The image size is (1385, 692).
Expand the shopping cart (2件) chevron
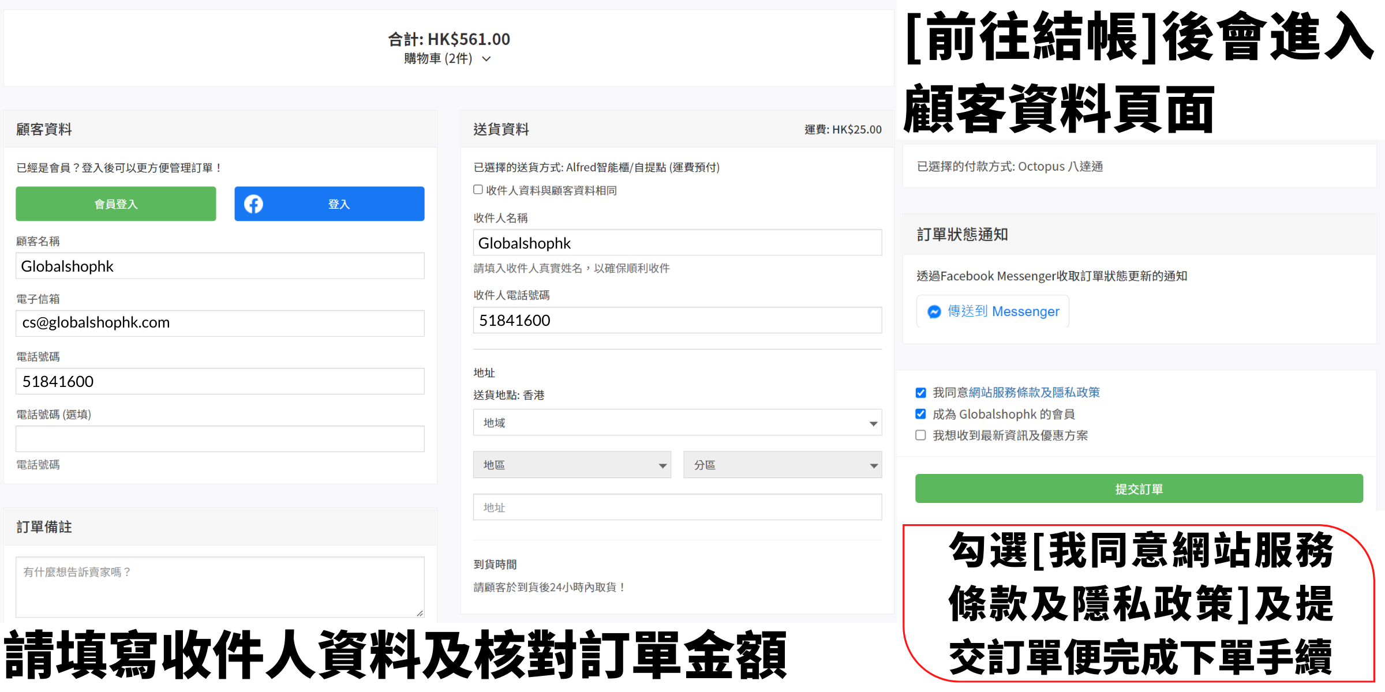tap(486, 59)
